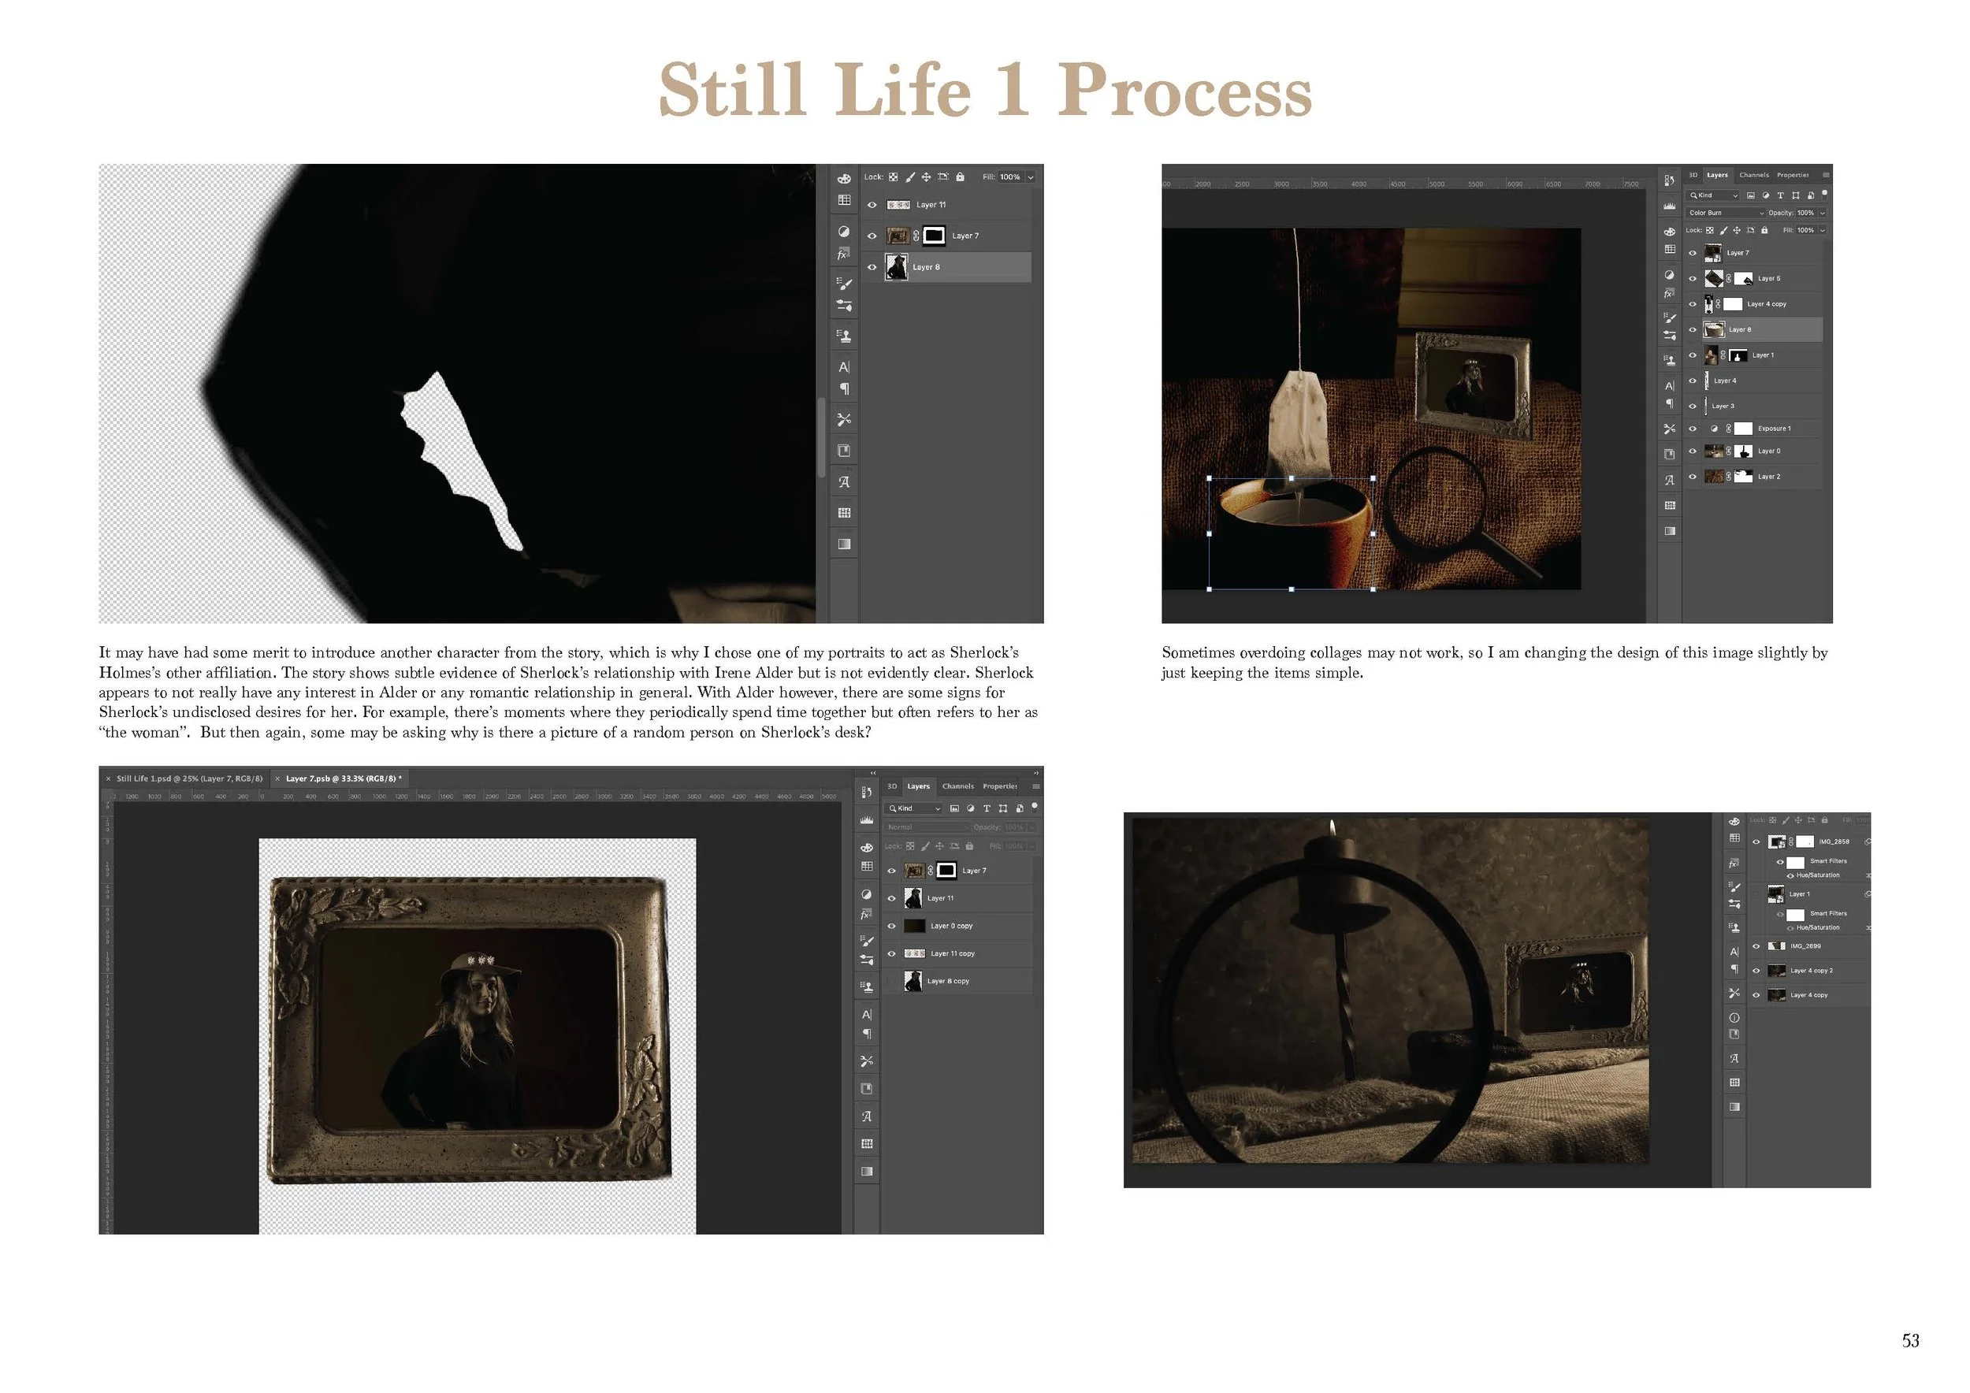
Task: Click the Layer 8 copy thumbnail
Action: 914,981
